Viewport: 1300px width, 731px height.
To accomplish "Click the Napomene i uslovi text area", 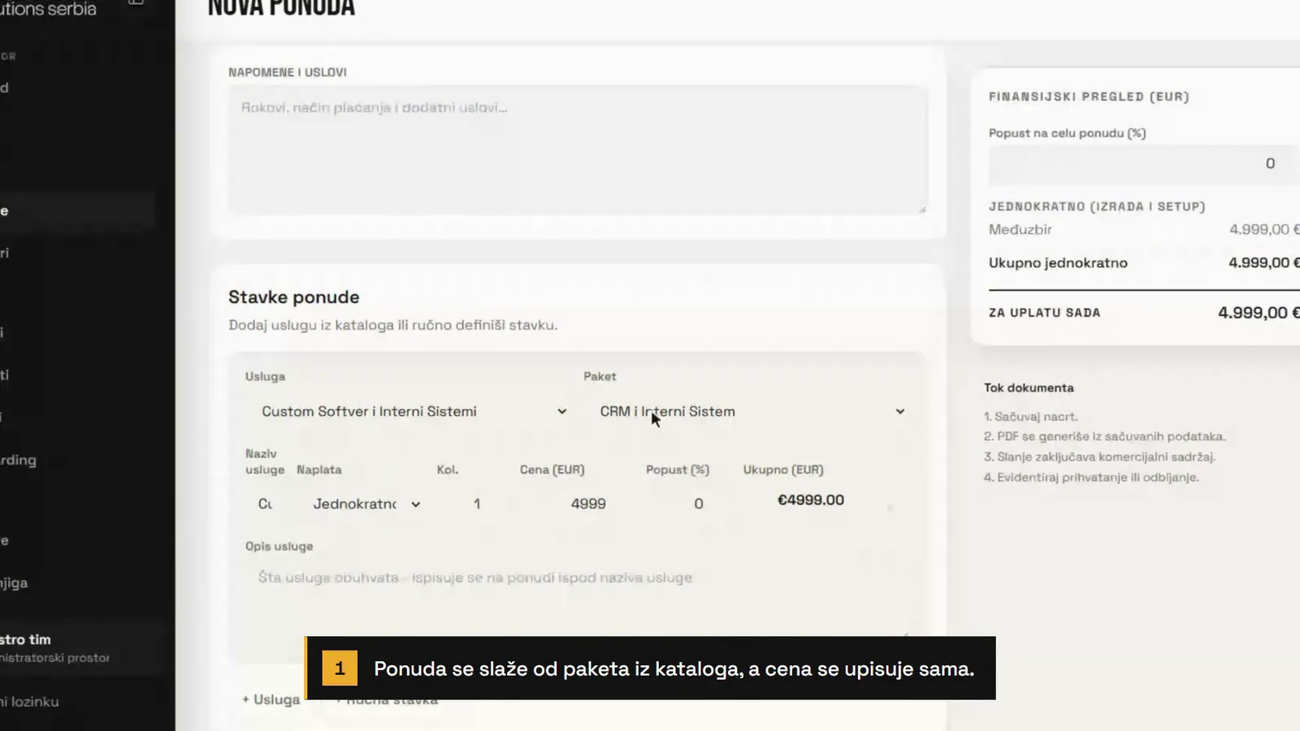I will [578, 149].
